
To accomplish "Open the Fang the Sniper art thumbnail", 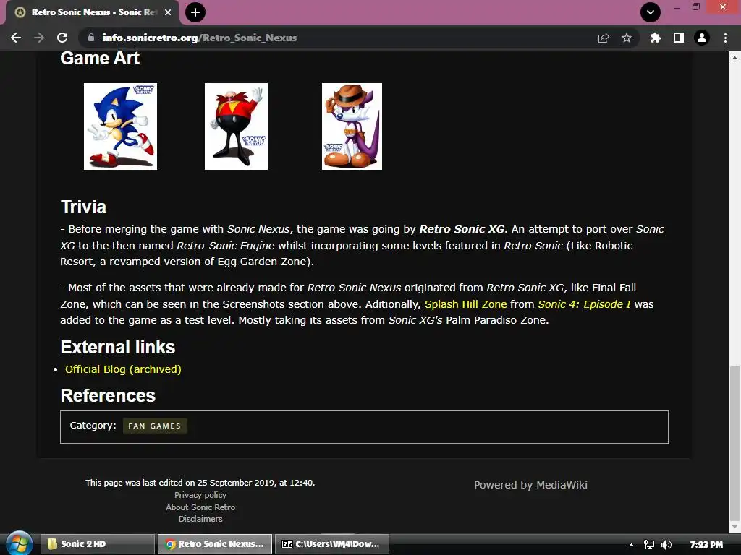I will [352, 126].
